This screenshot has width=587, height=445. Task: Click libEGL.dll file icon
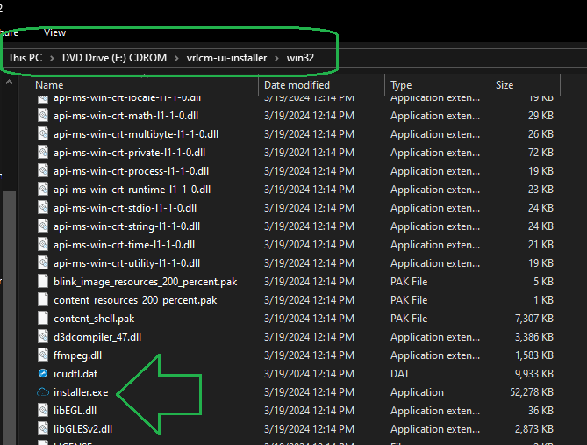[x=43, y=411]
